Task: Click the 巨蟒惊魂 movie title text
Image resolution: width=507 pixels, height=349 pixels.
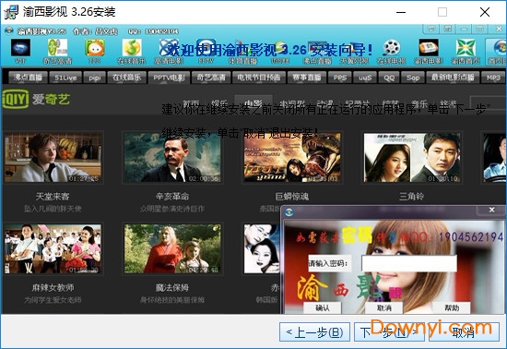Action: click(x=292, y=196)
